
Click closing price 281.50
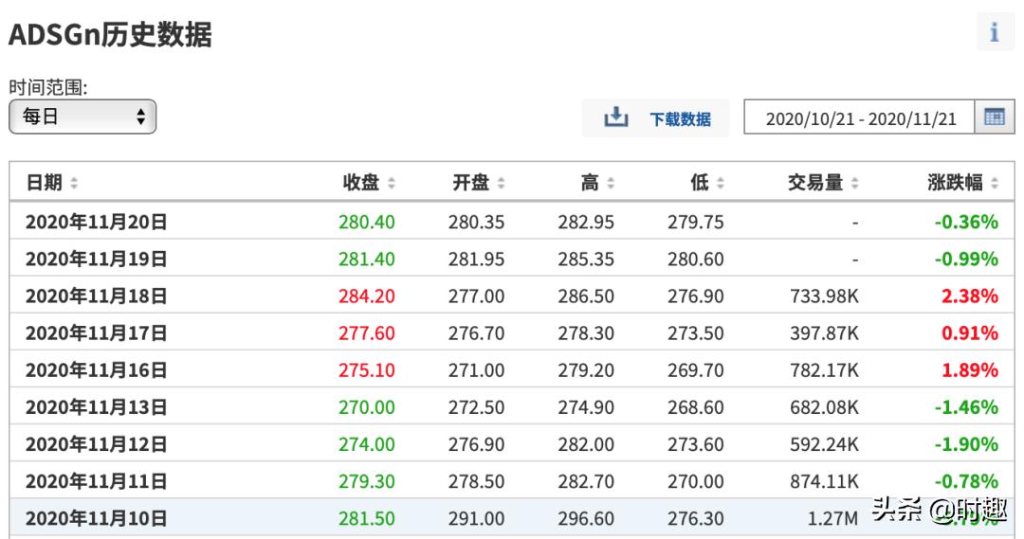(366, 519)
